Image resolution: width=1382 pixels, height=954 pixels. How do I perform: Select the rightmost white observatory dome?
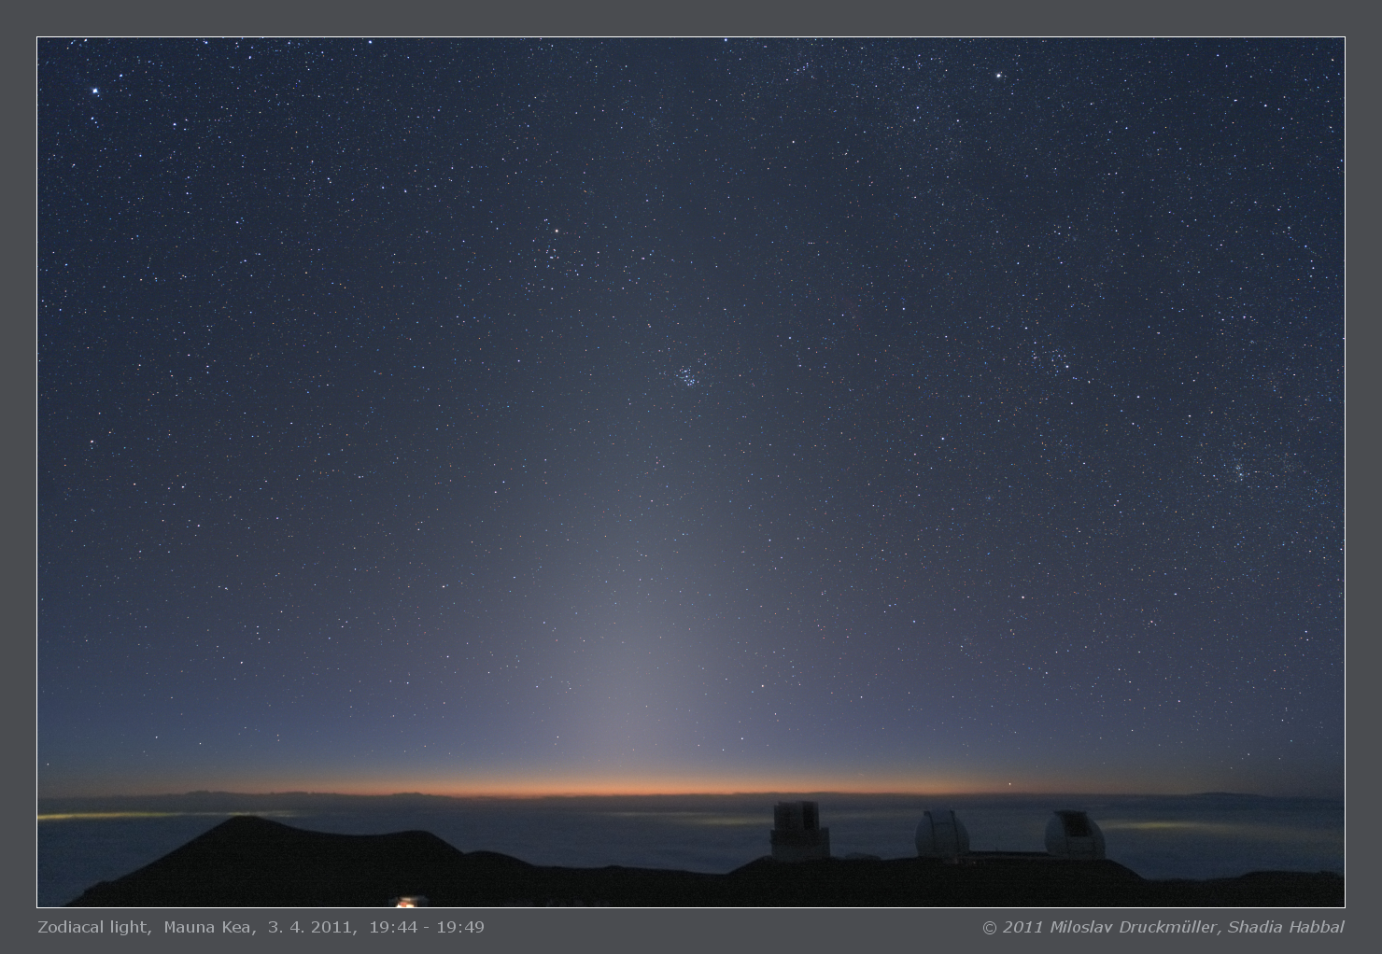click(1074, 834)
